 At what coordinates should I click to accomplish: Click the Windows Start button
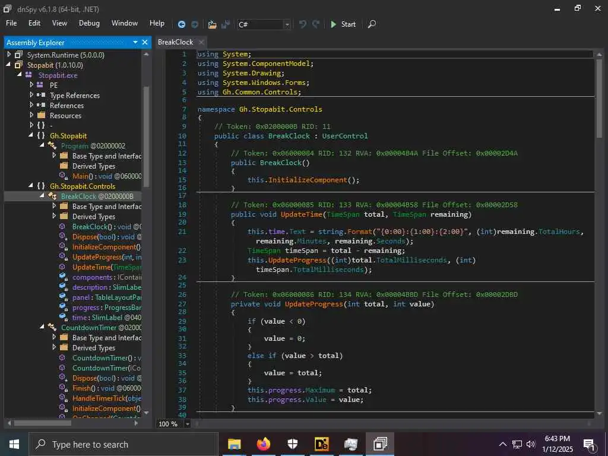point(14,444)
